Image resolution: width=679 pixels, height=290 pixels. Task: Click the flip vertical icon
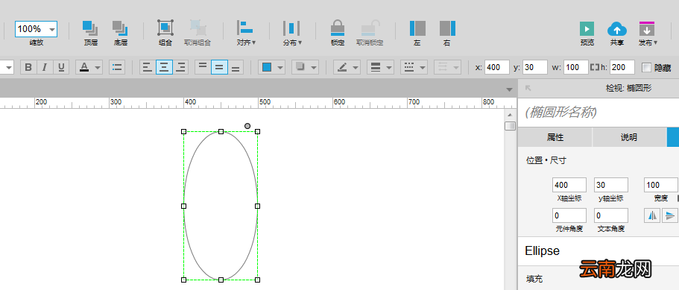pyautogui.click(x=669, y=215)
